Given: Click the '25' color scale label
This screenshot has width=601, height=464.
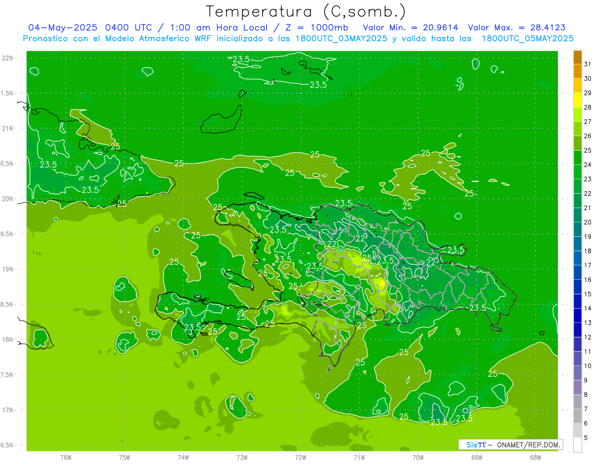Looking at the screenshot, I should tap(587, 151).
